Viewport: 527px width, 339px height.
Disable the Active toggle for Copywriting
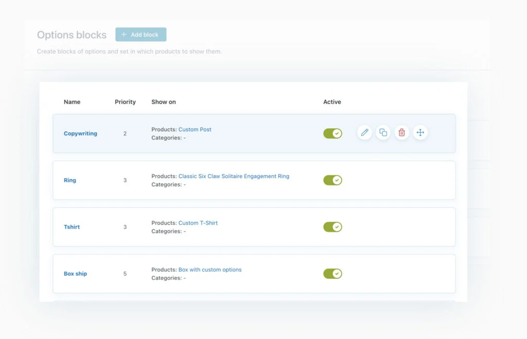coord(332,133)
